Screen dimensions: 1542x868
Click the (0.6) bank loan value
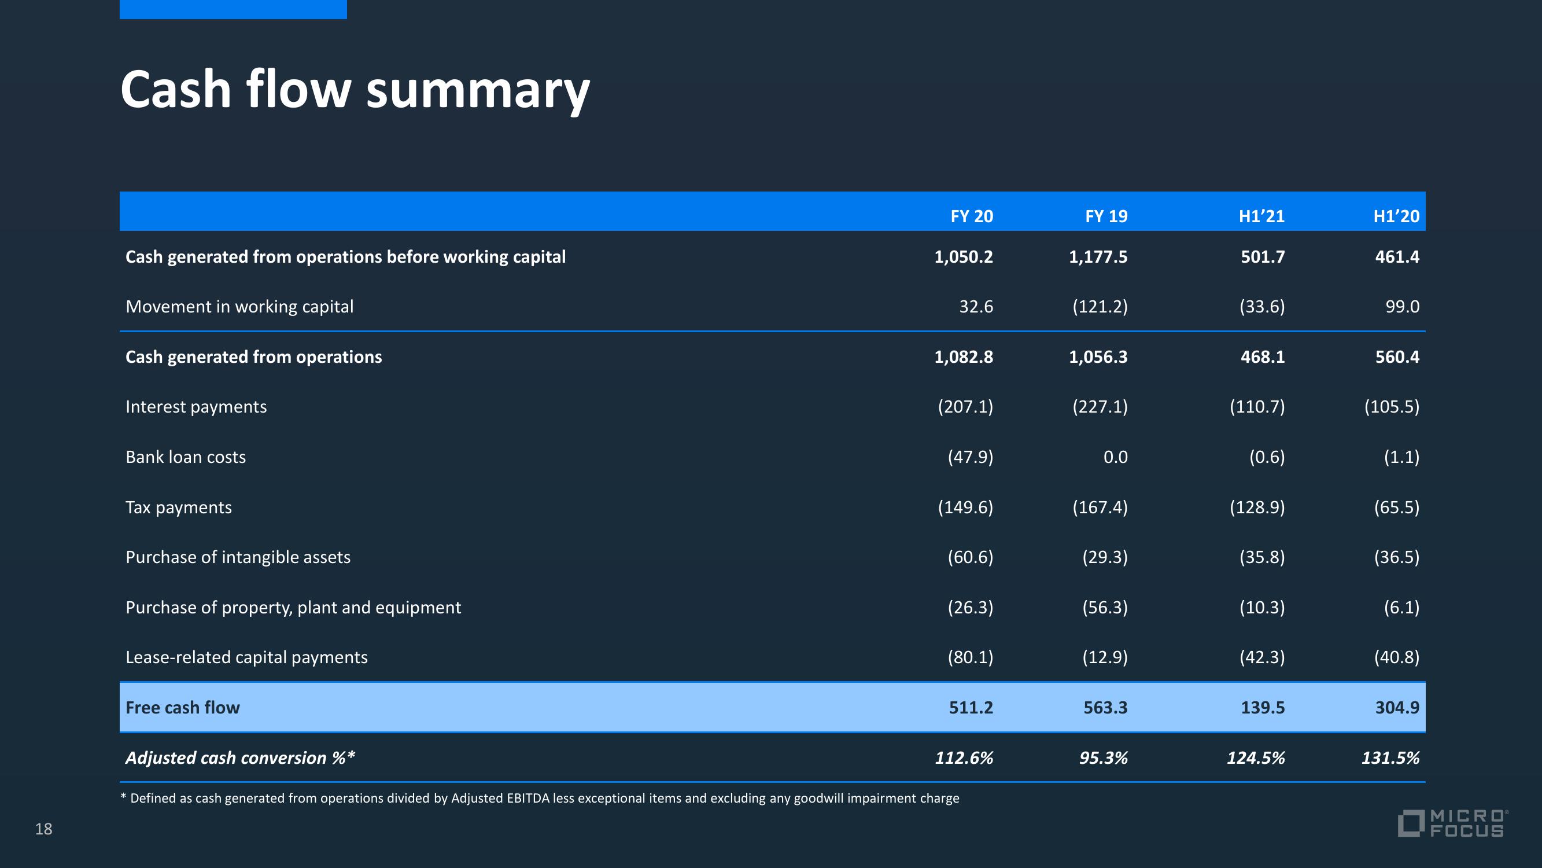pyautogui.click(x=1267, y=457)
